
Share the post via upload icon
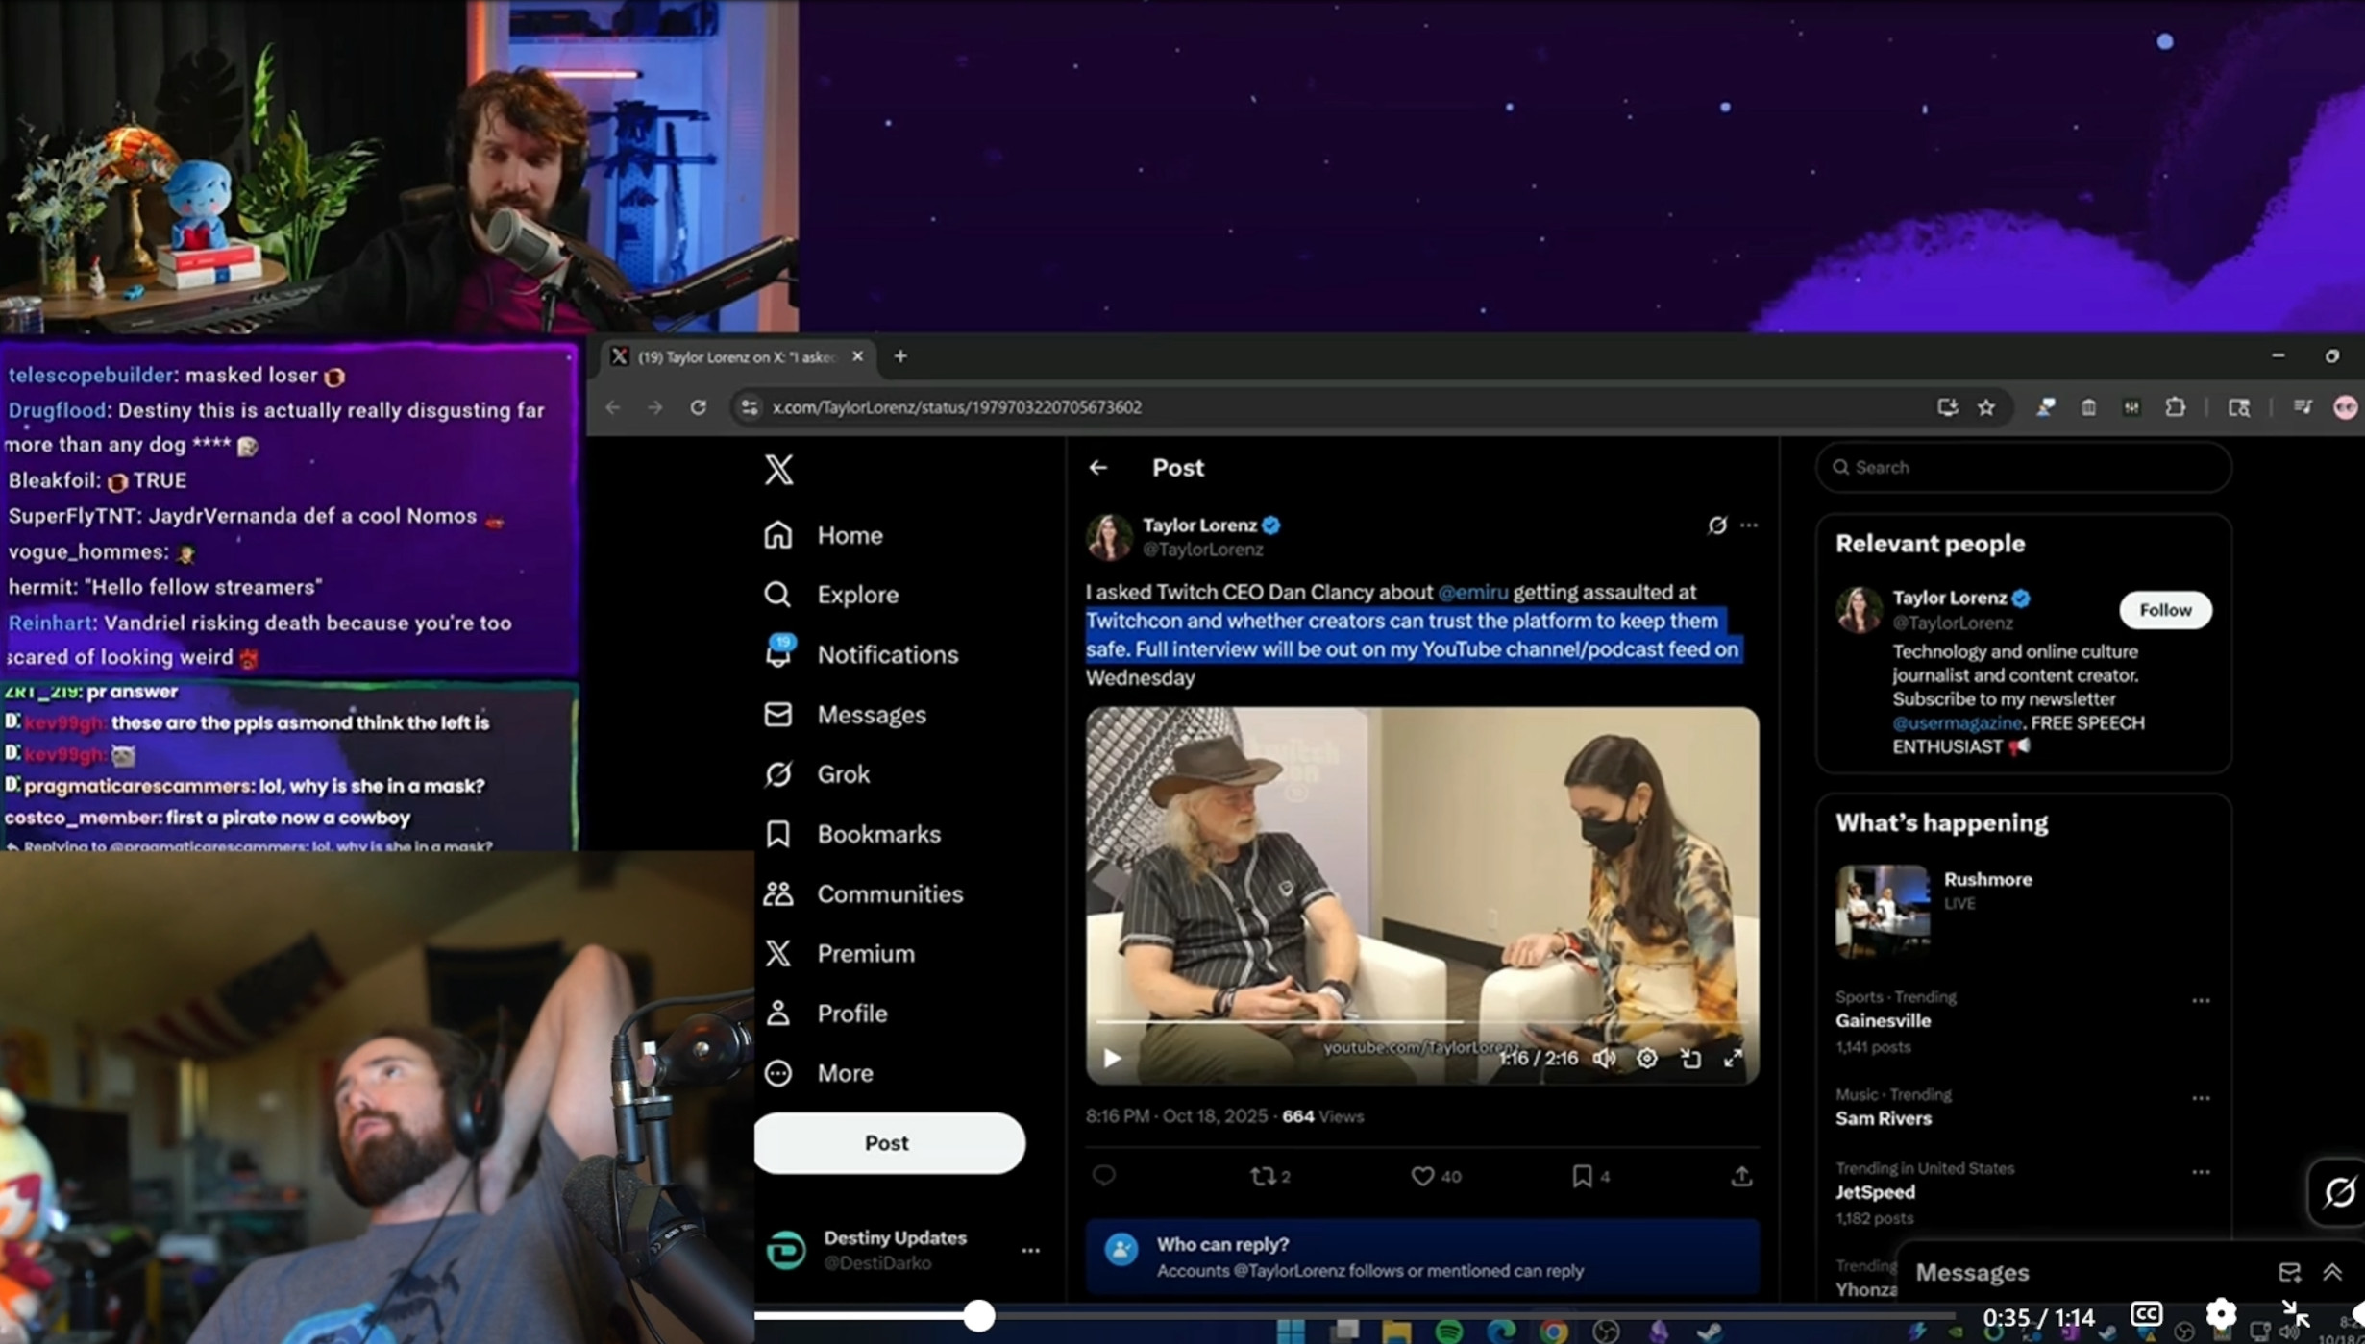tap(1741, 1176)
